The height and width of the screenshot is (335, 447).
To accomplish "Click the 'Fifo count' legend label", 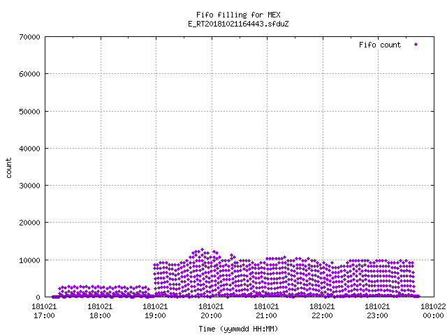I will (380, 45).
